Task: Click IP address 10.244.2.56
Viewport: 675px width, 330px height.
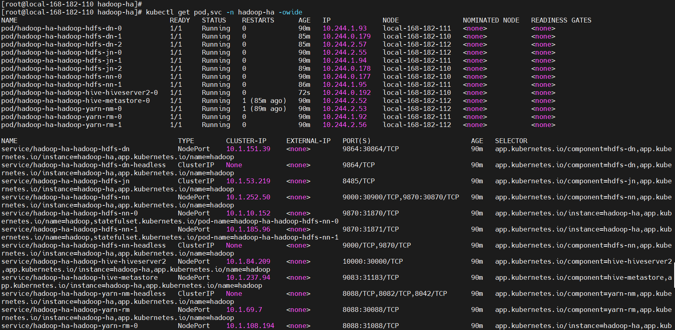Action: pyautogui.click(x=345, y=125)
